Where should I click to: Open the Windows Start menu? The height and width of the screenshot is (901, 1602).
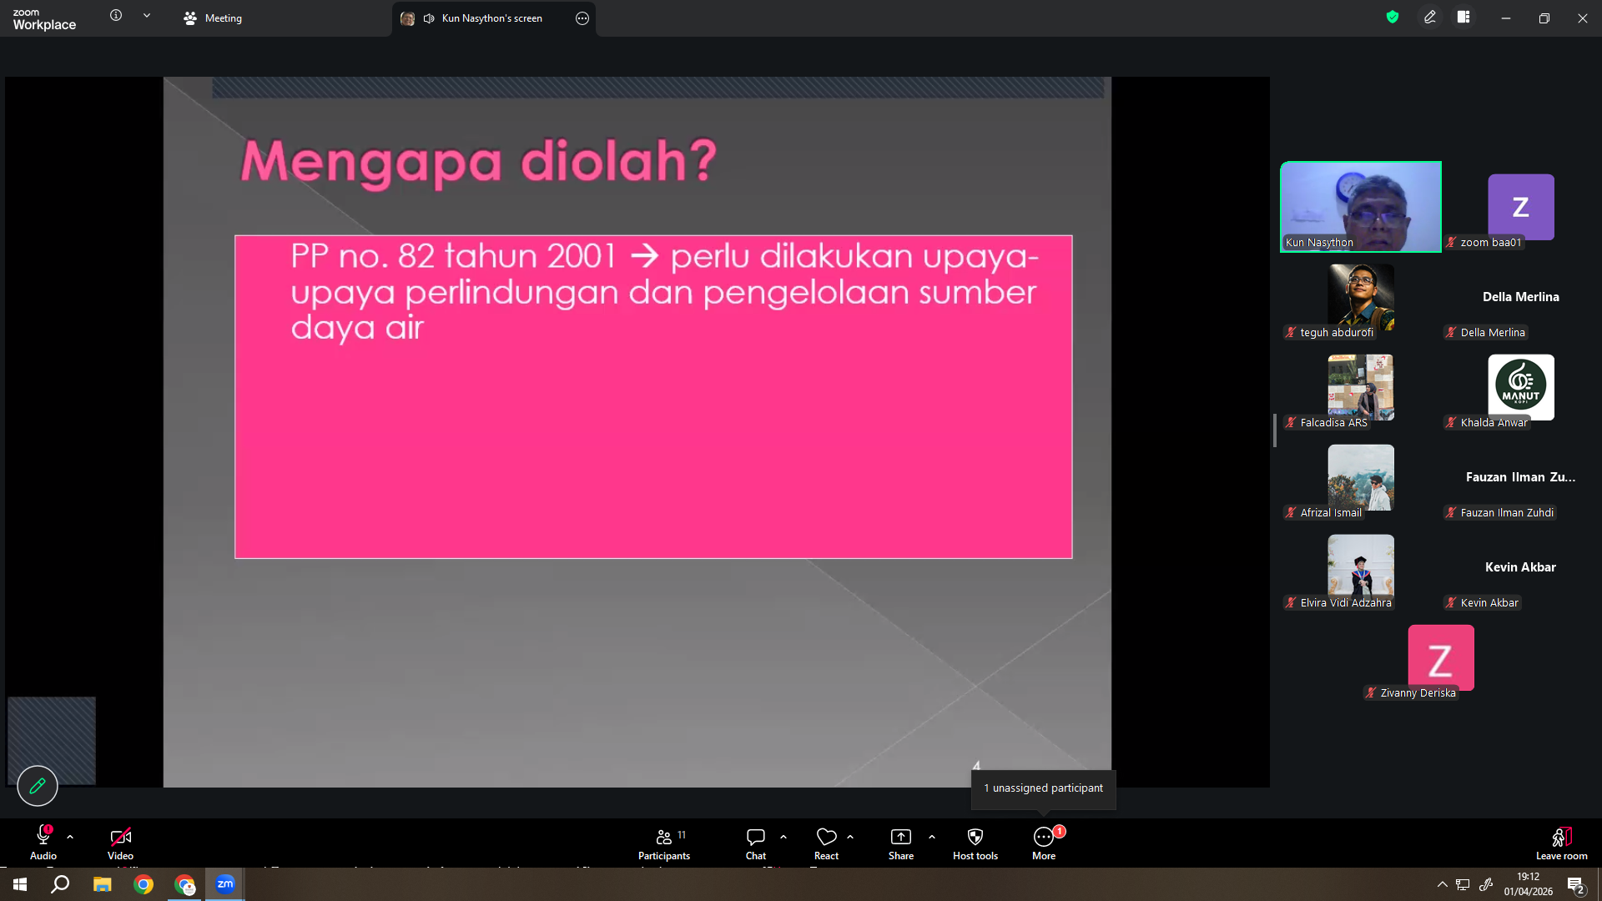20,884
